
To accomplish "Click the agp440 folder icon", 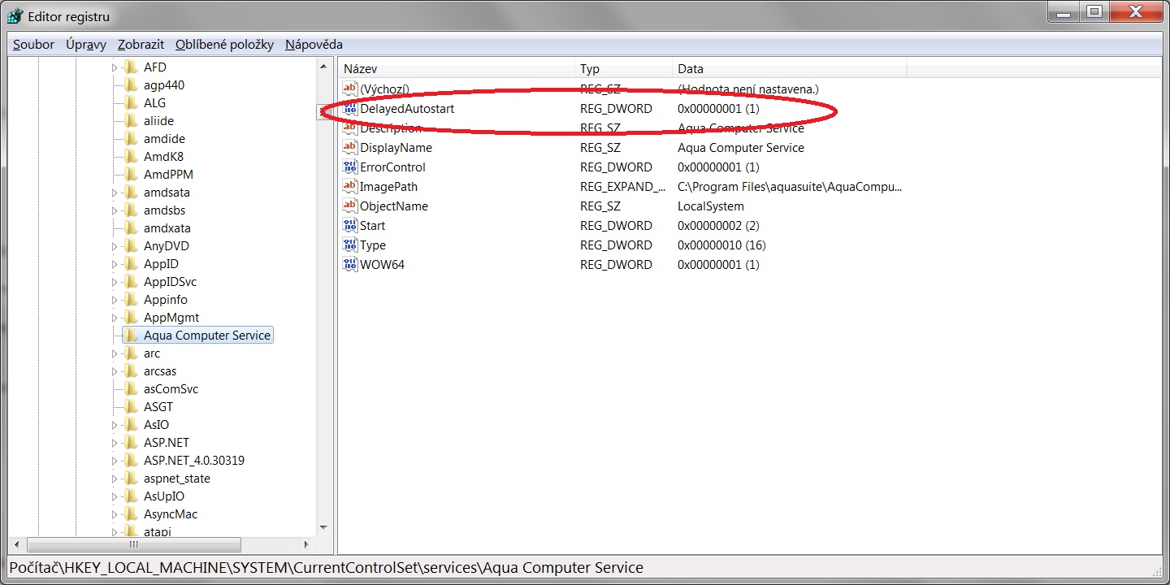I will (x=131, y=85).
